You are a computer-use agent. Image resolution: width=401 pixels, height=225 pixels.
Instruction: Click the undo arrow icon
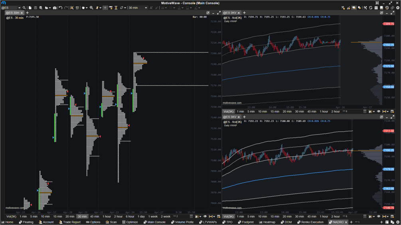[x=61, y=8]
